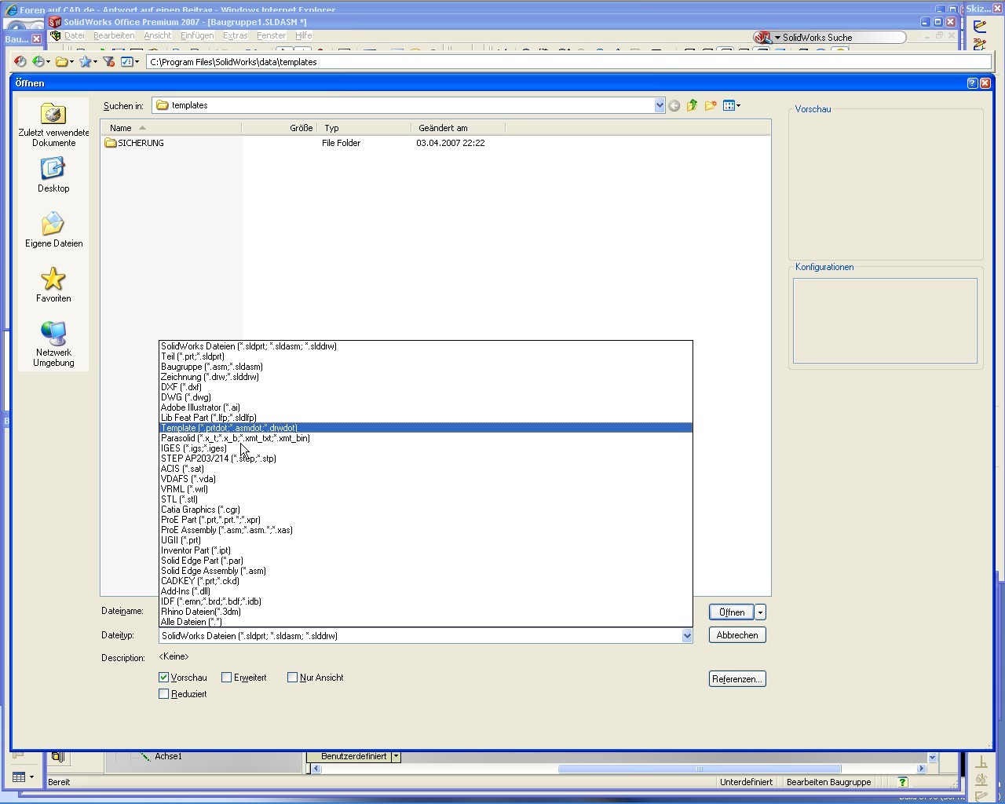Screen dimensions: 1005x804
Task: Click the Dateityp combo box arrow
Action: point(687,636)
